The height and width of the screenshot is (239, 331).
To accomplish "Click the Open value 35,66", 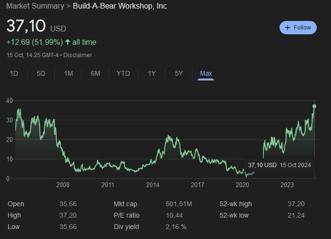I will click(x=68, y=204).
